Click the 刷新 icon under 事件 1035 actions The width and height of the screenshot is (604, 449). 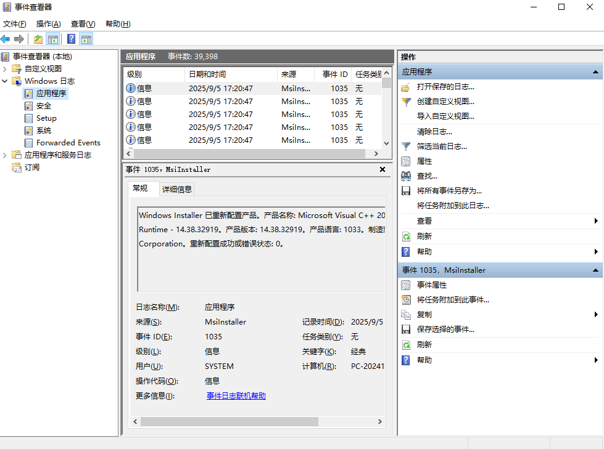coord(405,345)
